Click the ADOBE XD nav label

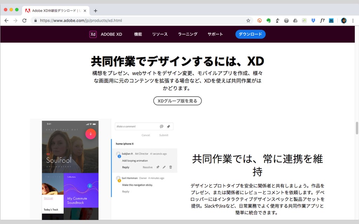coord(111,34)
